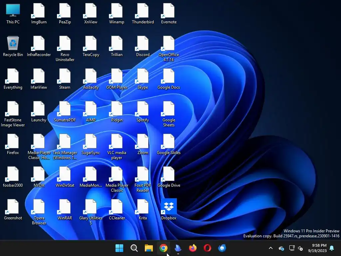Select the XnView shortcut

coord(91,14)
